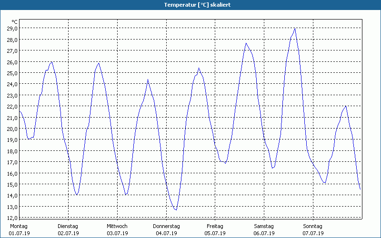
Task: Click the Mittwoch day label
Action: pyautogui.click(x=117, y=226)
